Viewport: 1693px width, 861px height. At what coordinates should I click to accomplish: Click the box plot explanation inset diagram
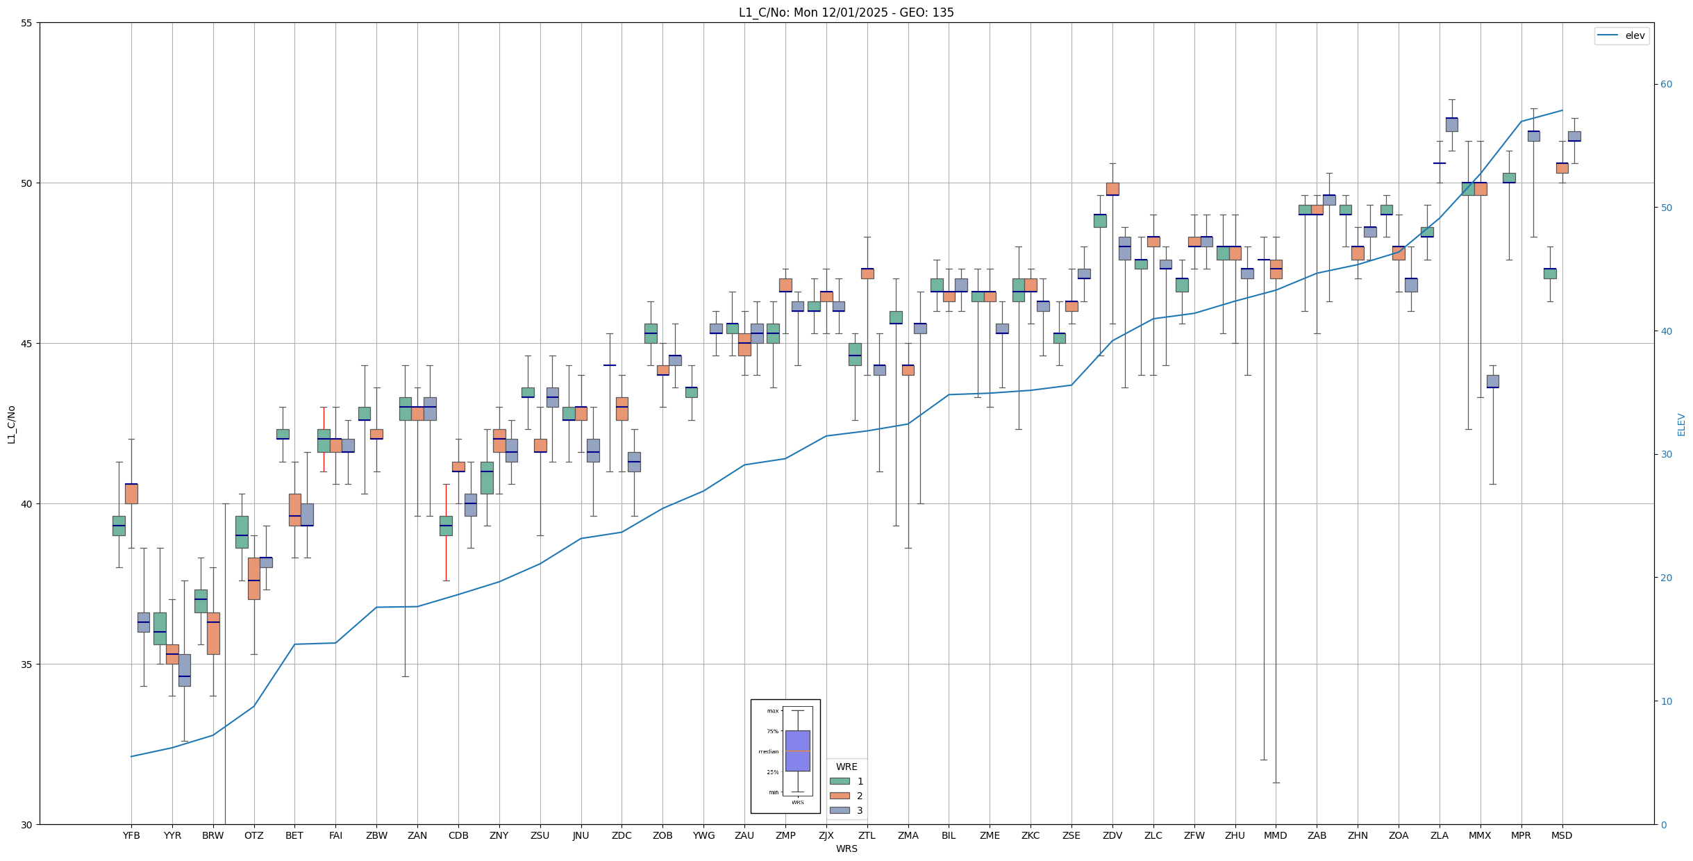tap(785, 756)
